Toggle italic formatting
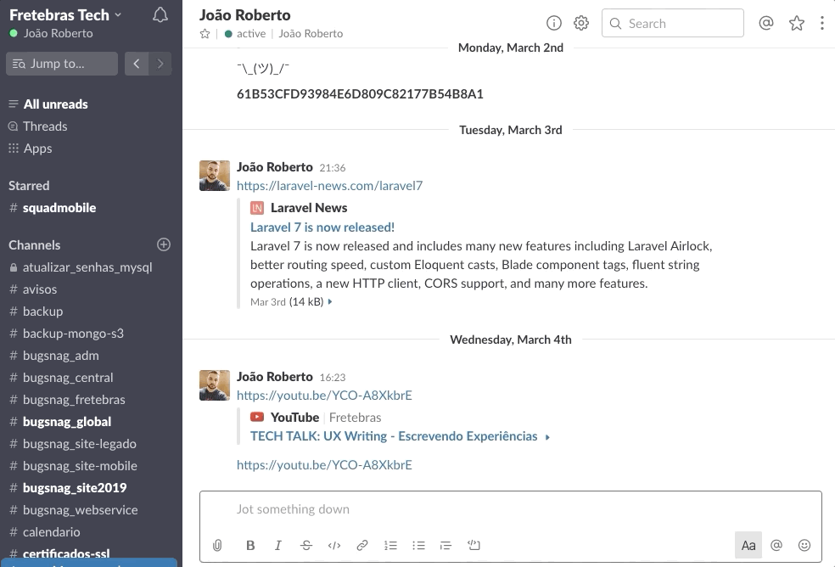Screen dimensions: 835x567 click(278, 545)
